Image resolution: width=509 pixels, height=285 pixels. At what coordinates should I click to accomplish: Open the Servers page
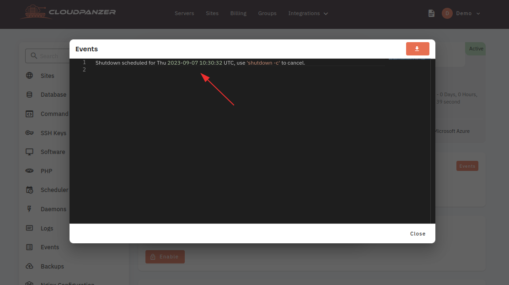click(x=184, y=13)
